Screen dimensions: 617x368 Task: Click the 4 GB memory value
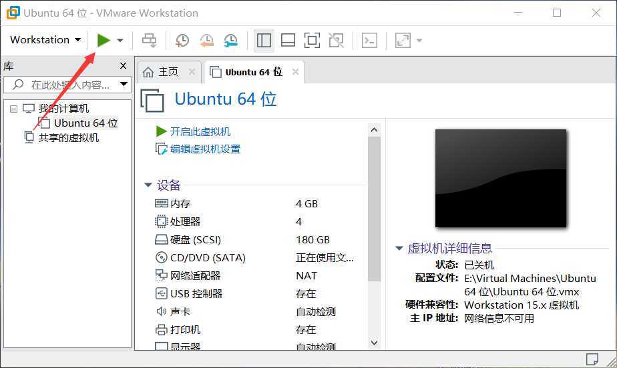pos(306,204)
